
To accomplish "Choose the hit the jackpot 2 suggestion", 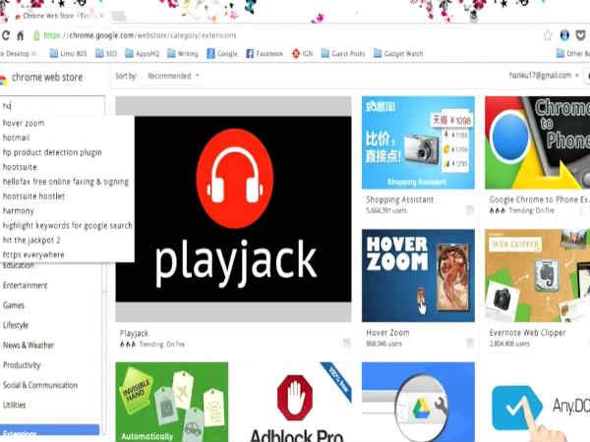I will [31, 241].
